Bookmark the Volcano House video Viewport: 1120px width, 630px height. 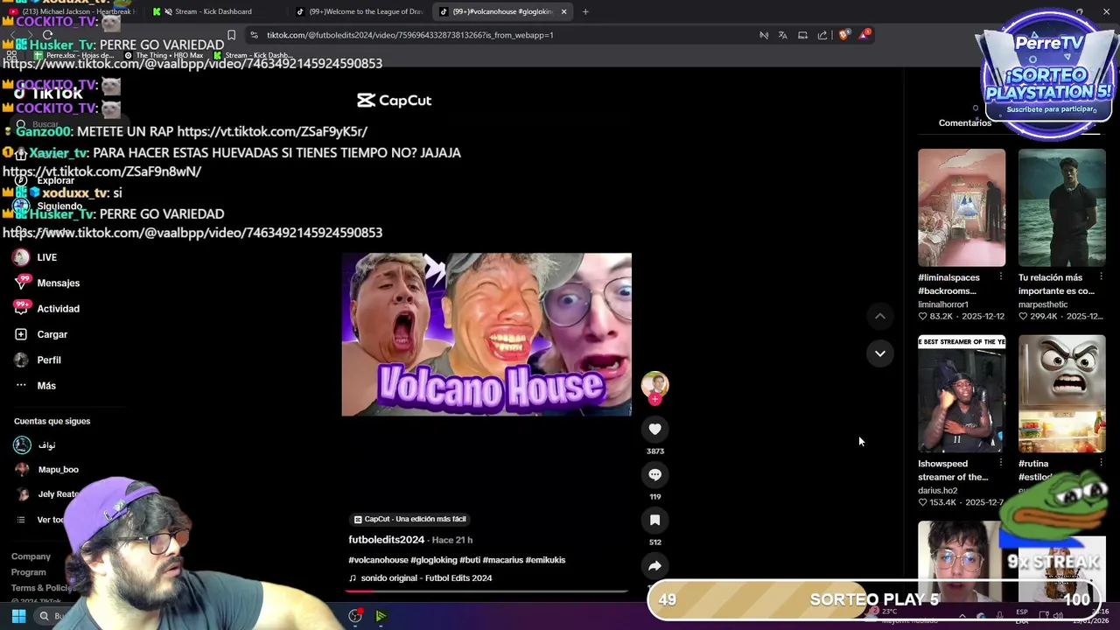654,520
